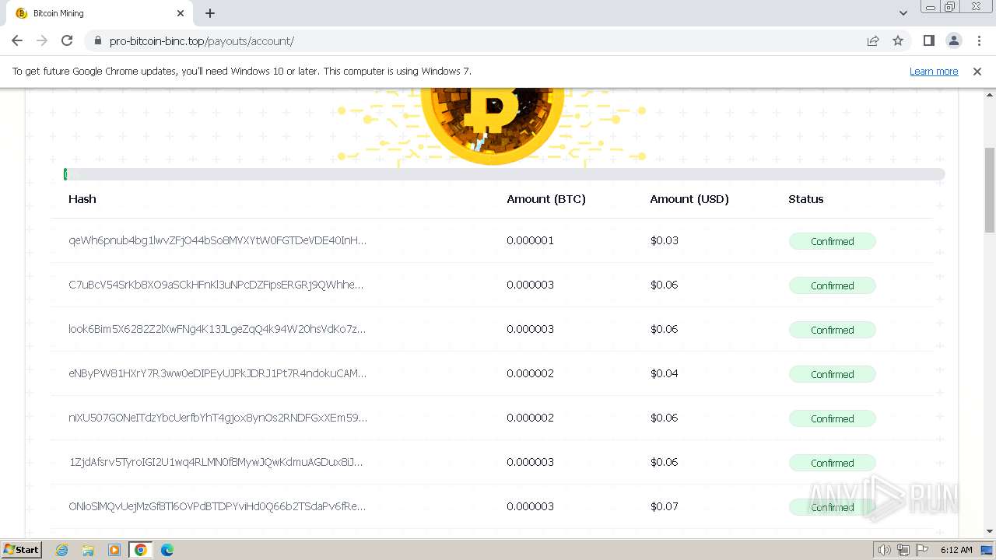
Task: Open Windows Media Player taskbar icon
Action: [114, 550]
